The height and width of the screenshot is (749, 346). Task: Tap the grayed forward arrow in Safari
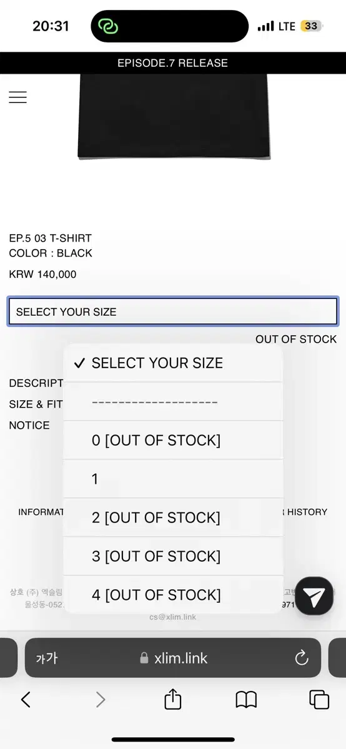[x=100, y=700]
